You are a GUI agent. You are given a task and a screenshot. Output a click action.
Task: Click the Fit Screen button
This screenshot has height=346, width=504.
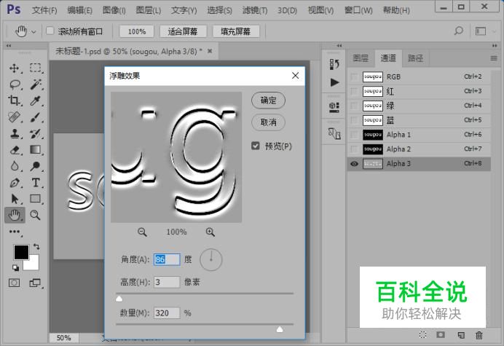(x=183, y=31)
